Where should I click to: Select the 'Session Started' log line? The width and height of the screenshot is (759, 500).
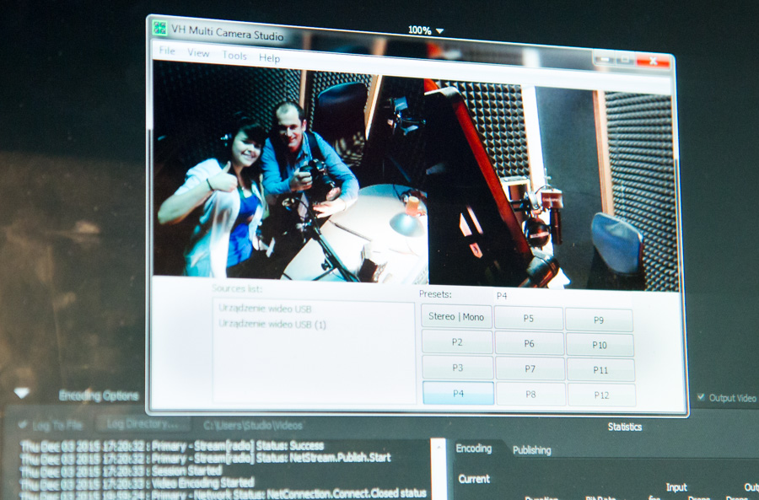click(121, 470)
